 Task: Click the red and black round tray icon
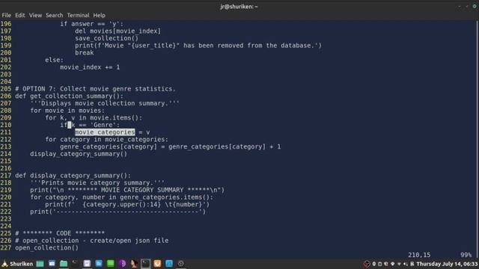tap(367, 264)
